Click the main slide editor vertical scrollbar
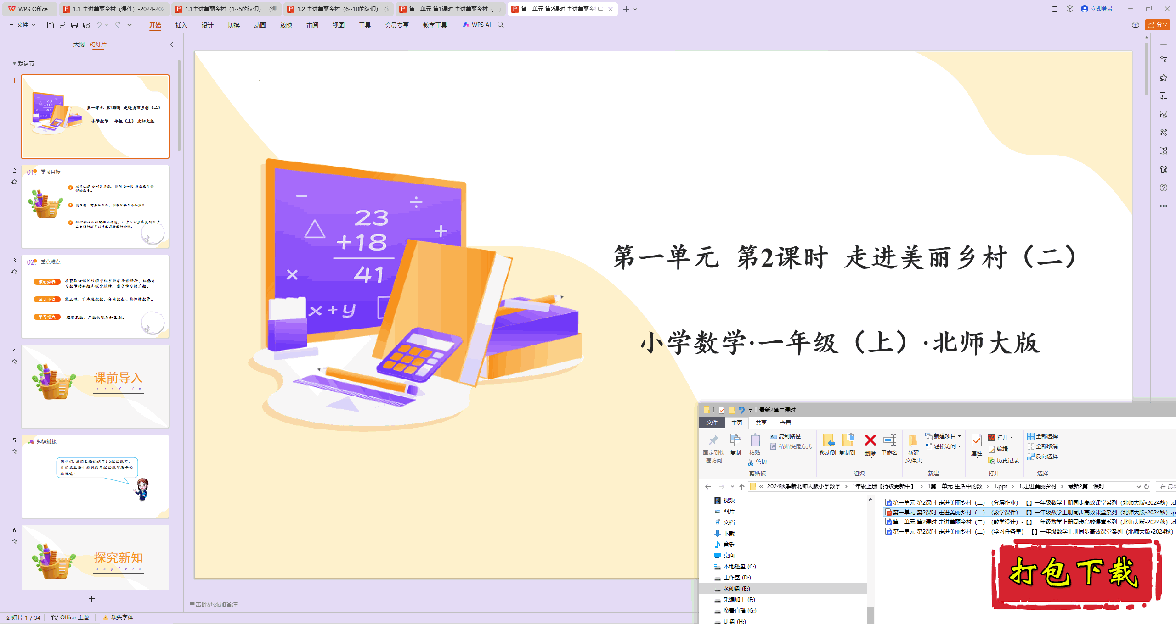1176x624 pixels. (x=1147, y=69)
